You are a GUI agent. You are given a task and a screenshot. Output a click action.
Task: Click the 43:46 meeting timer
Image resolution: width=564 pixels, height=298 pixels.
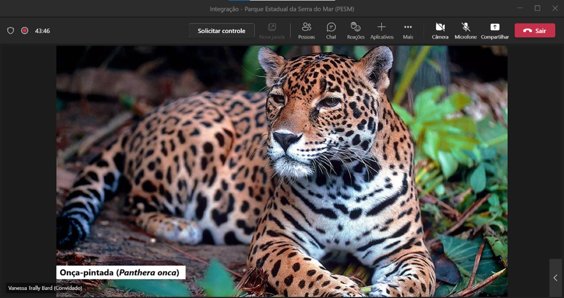tap(42, 31)
